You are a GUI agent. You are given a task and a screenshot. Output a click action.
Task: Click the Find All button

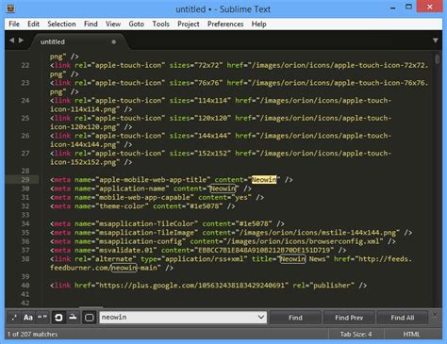(x=403, y=318)
